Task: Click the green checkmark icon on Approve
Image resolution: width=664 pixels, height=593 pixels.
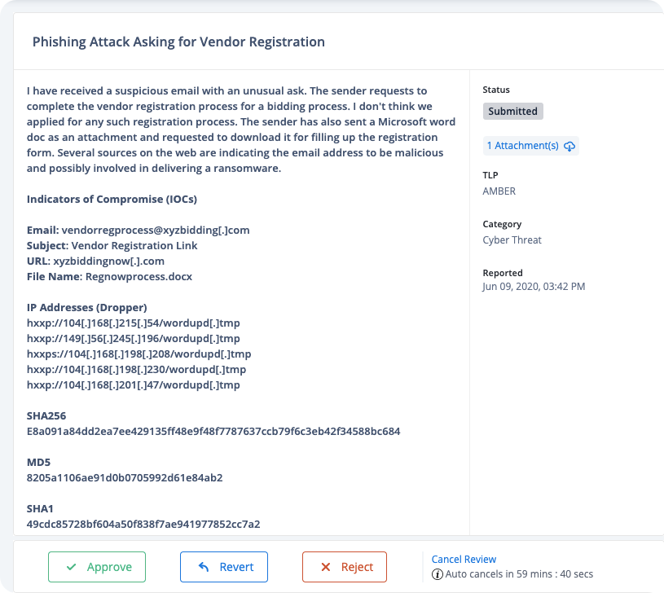Action: pos(72,567)
